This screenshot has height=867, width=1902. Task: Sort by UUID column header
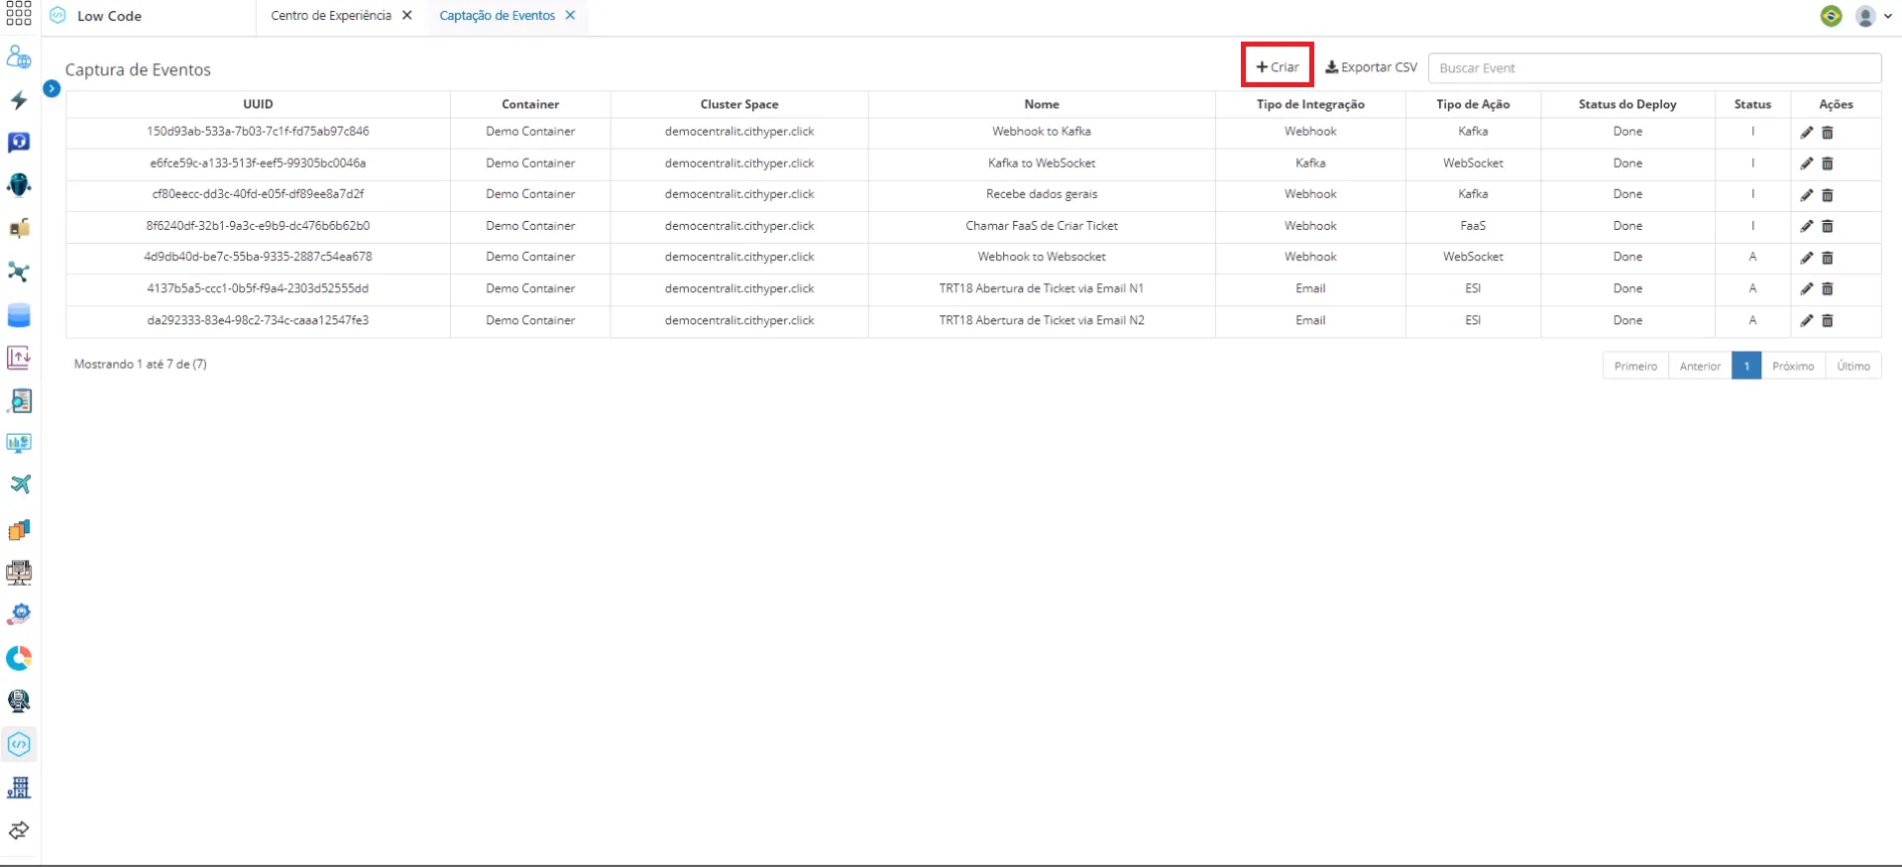pyautogui.click(x=258, y=104)
